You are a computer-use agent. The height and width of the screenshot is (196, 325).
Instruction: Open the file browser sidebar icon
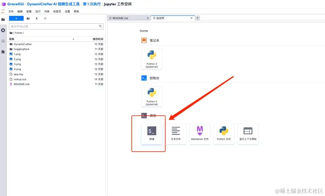(3, 20)
